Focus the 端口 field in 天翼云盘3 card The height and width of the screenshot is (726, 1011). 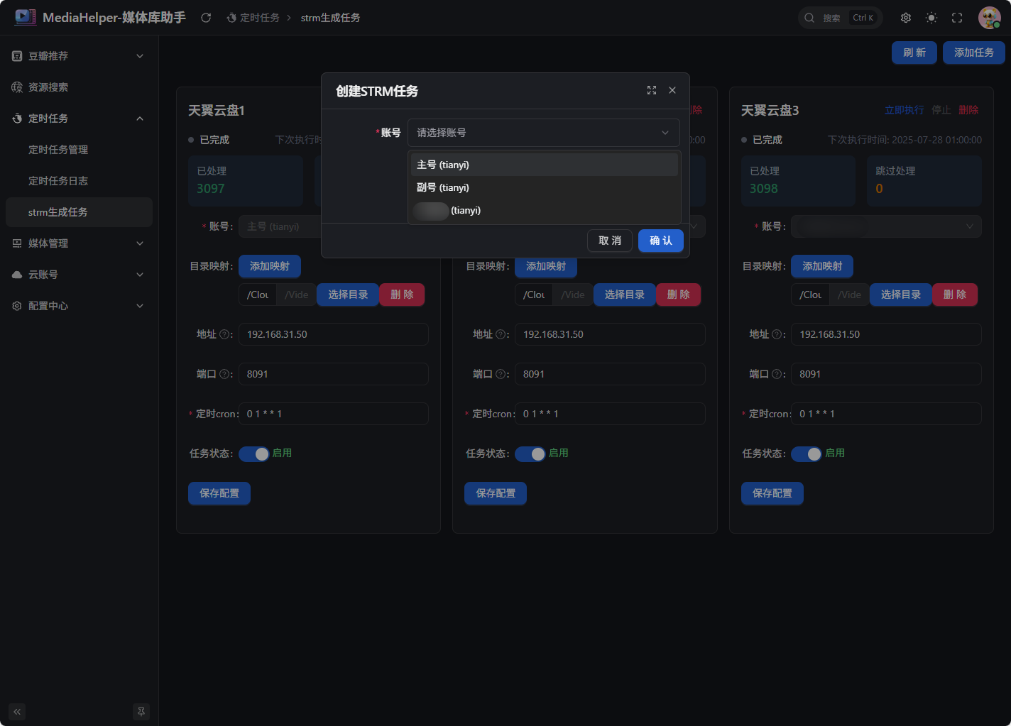[x=886, y=374]
